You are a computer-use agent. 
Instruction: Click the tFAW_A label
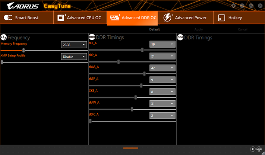click(94, 103)
